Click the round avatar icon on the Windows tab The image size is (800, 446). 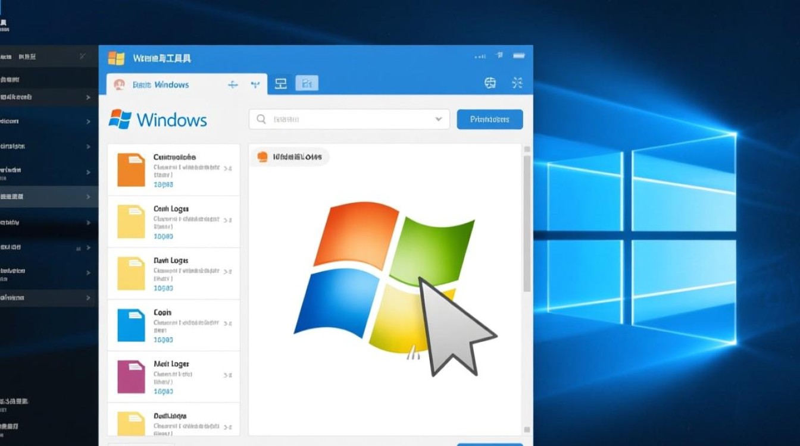tap(119, 84)
